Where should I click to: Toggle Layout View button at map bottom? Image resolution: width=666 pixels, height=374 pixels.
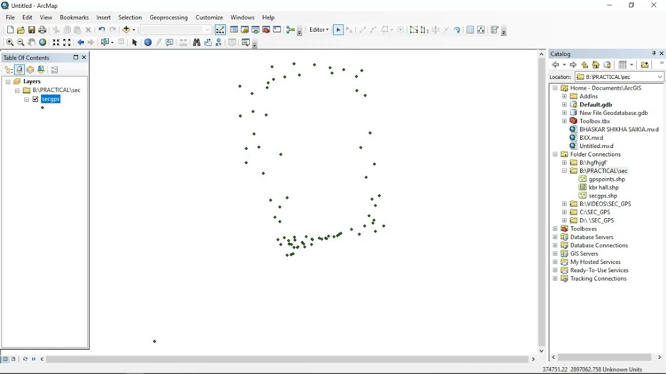click(14, 359)
